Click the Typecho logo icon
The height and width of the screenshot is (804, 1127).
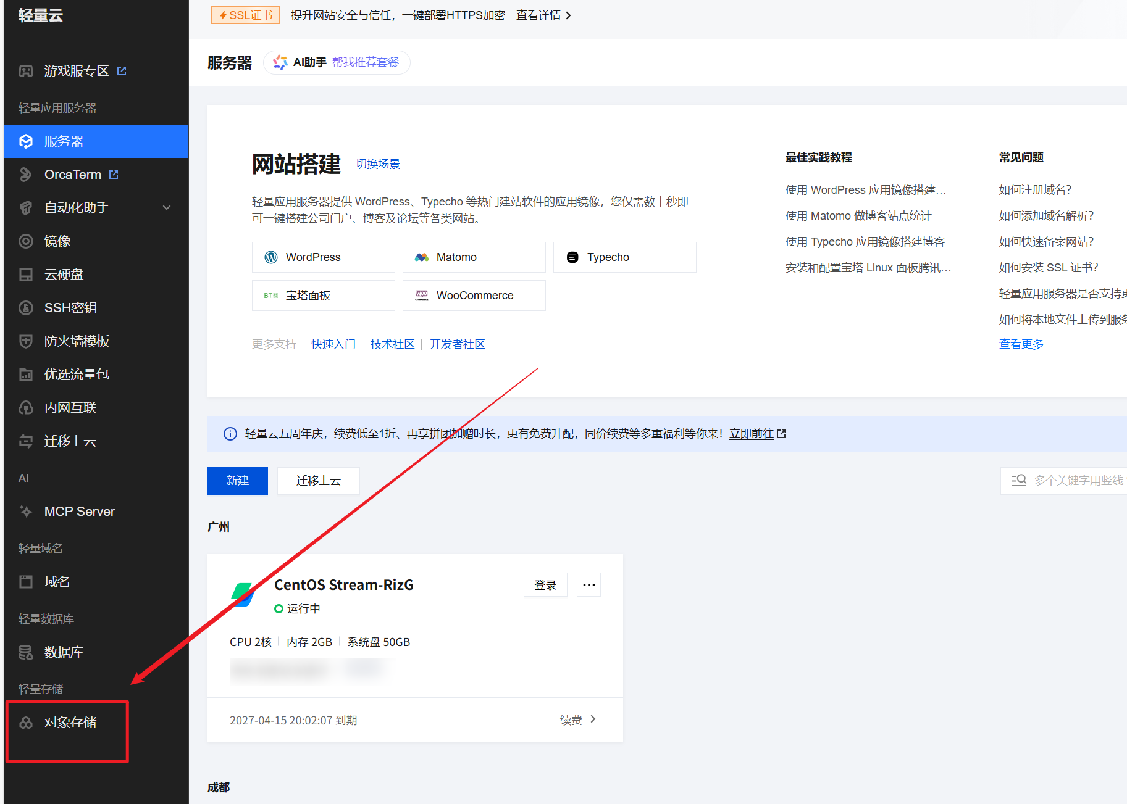(x=572, y=257)
